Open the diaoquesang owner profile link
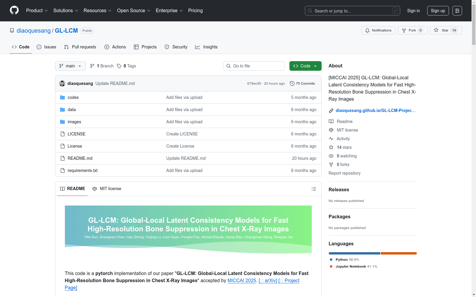 tap(34, 31)
